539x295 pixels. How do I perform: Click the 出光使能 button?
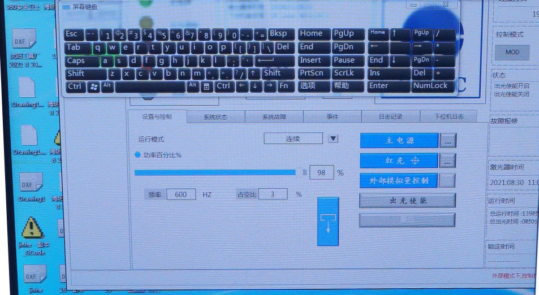[x=407, y=201]
